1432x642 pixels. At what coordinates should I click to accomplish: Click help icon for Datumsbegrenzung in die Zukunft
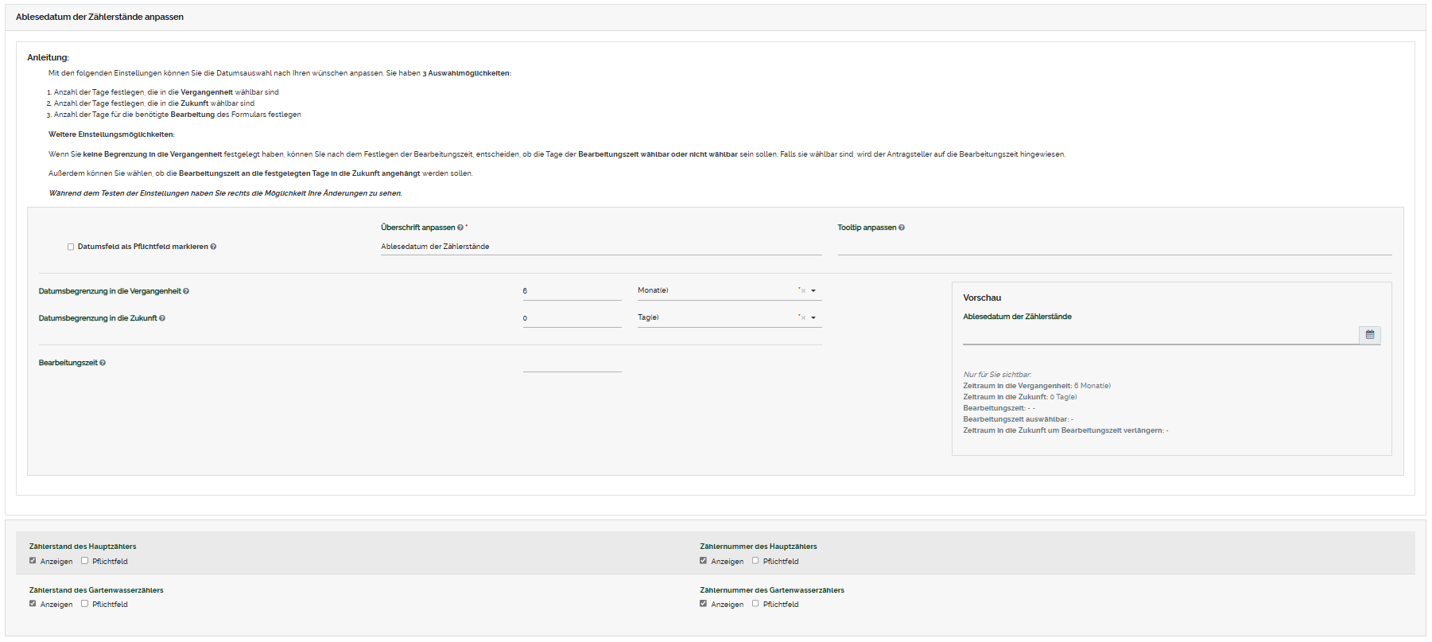162,318
